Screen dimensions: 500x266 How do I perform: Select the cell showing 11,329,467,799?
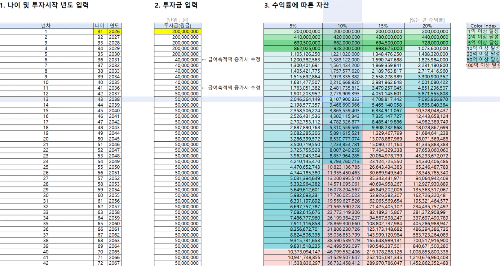[x=383, y=133]
